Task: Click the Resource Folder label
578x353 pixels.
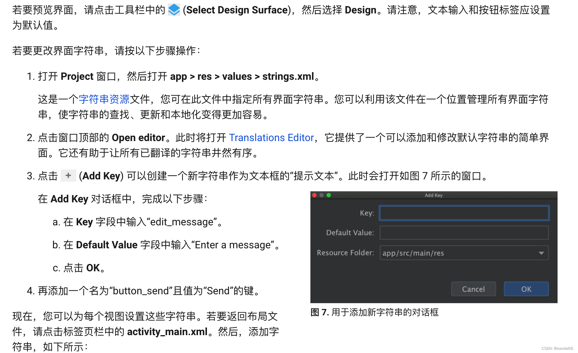Action: pyautogui.click(x=345, y=253)
